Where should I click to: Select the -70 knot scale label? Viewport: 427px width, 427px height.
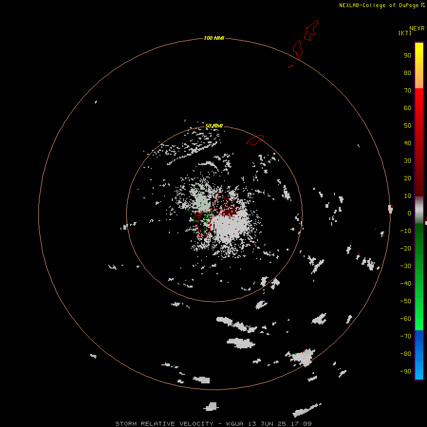(406, 336)
